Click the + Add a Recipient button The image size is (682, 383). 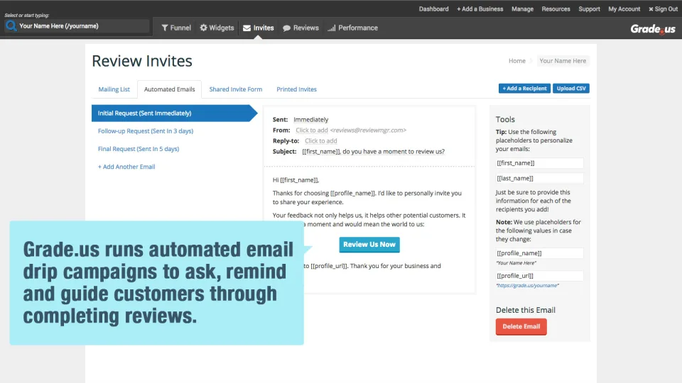point(524,88)
